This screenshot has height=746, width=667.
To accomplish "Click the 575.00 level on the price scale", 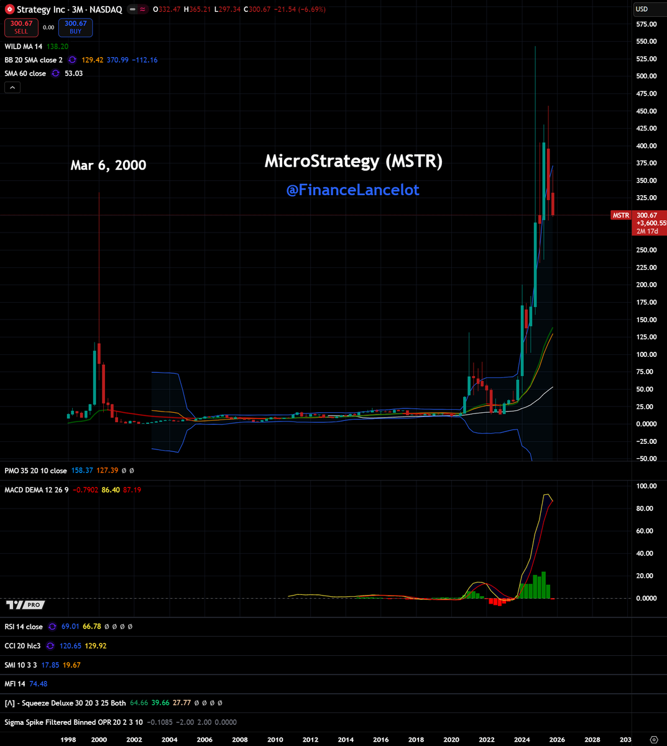I will click(646, 24).
